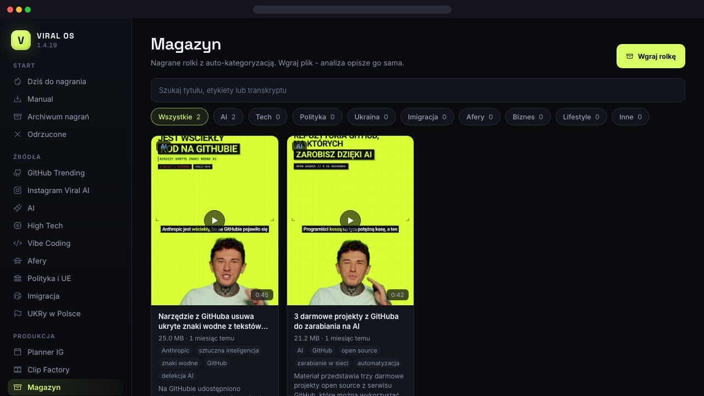The height and width of the screenshot is (396, 704).
Task: Click the automatyzacja tag
Action: [x=378, y=363]
